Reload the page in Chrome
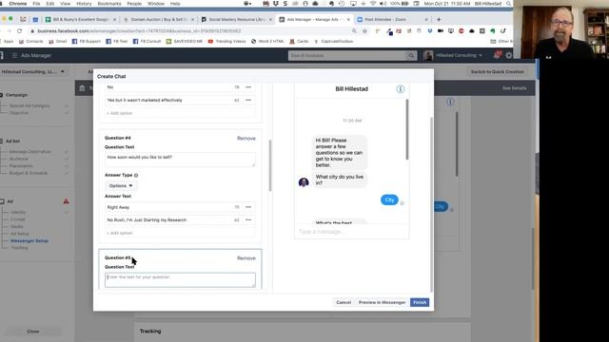609x342 pixels. [19, 31]
